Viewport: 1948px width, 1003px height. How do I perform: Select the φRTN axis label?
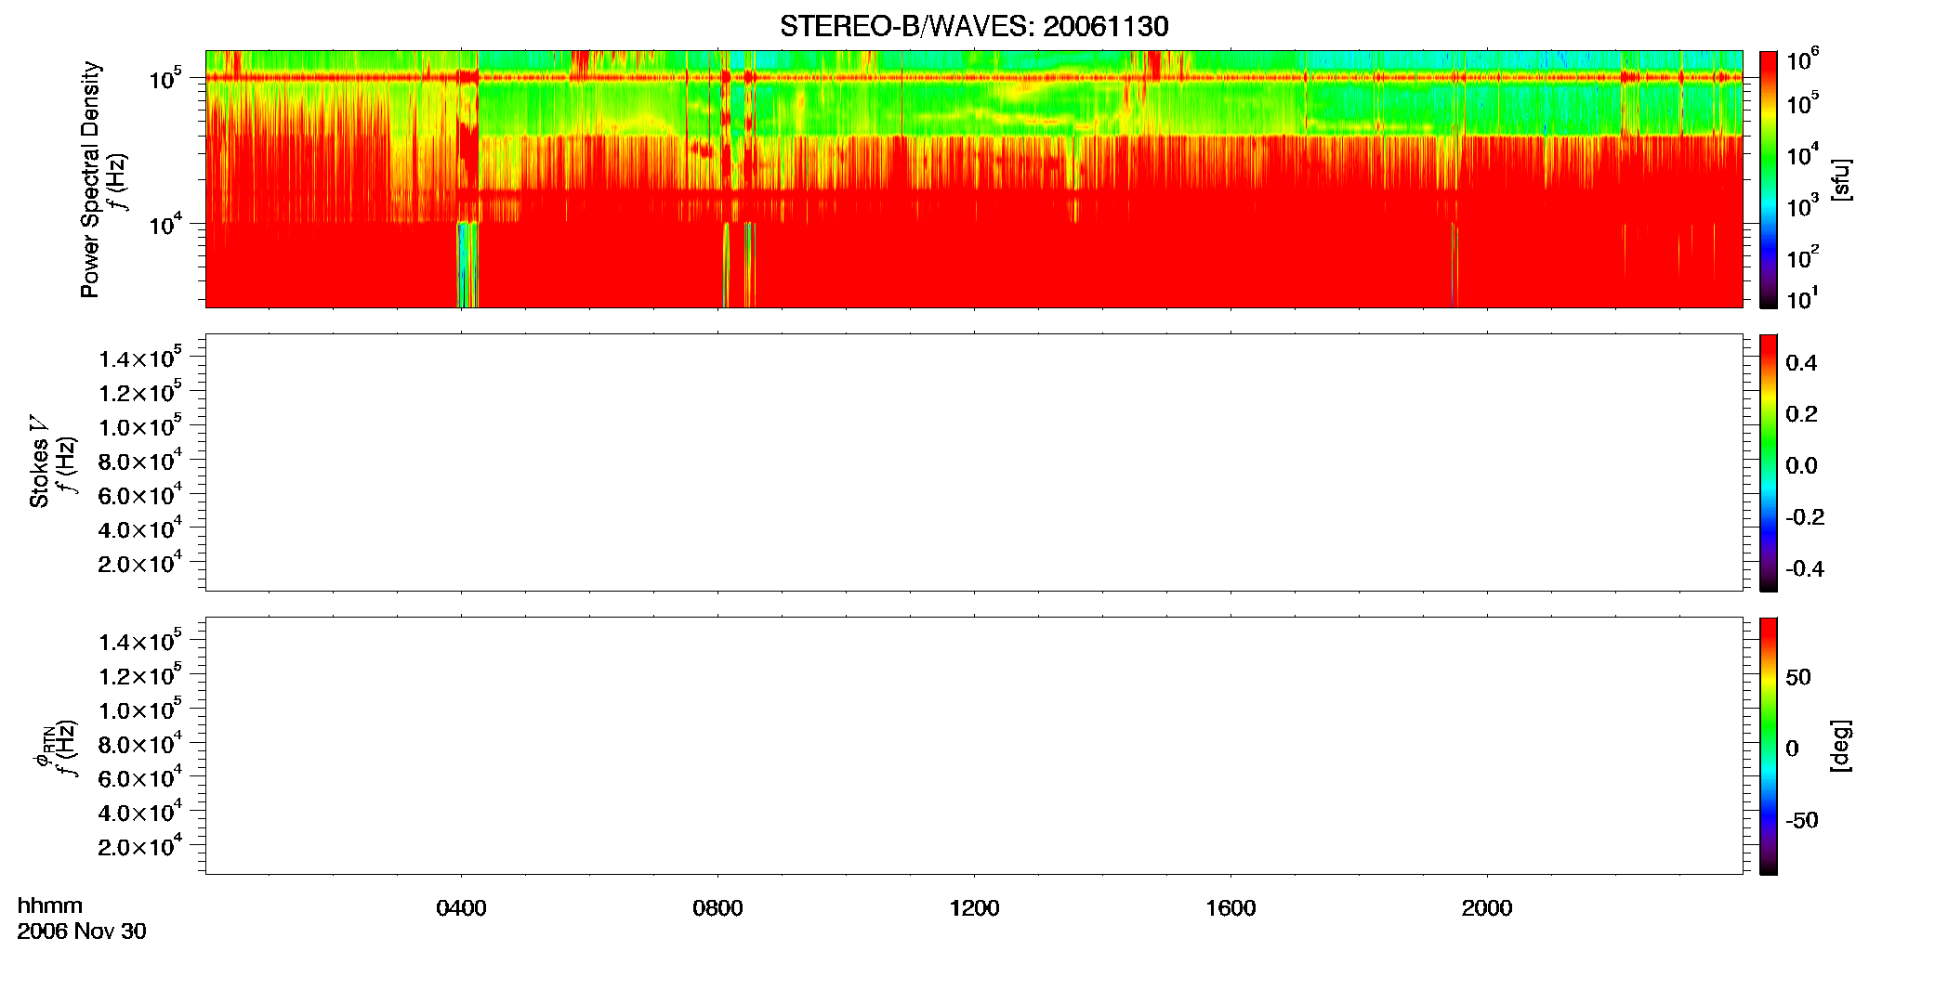point(43,746)
